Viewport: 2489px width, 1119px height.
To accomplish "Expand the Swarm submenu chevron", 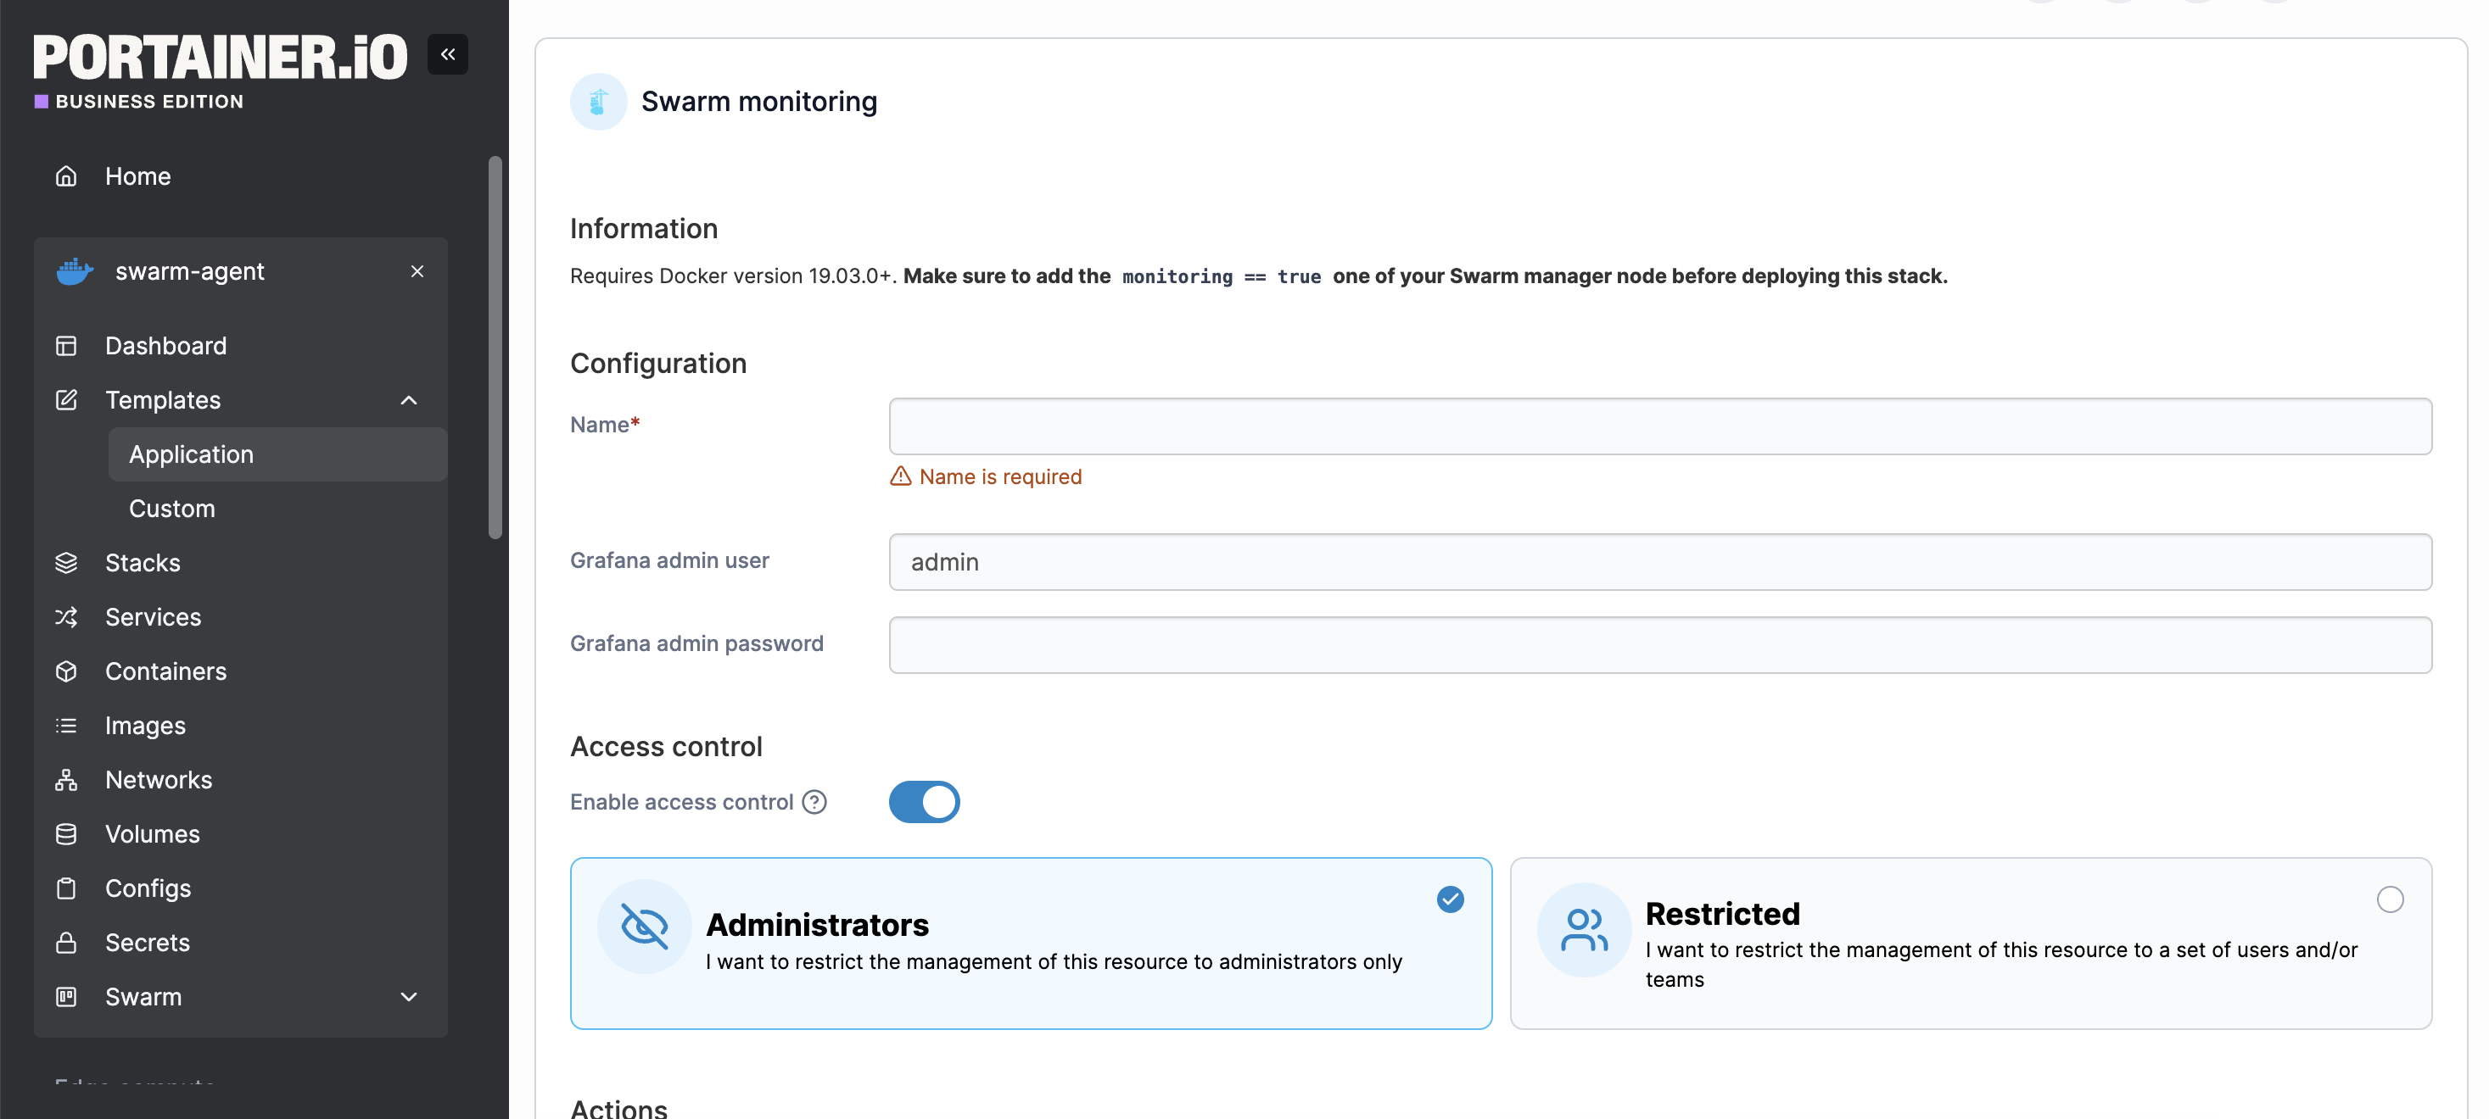I will tap(409, 996).
